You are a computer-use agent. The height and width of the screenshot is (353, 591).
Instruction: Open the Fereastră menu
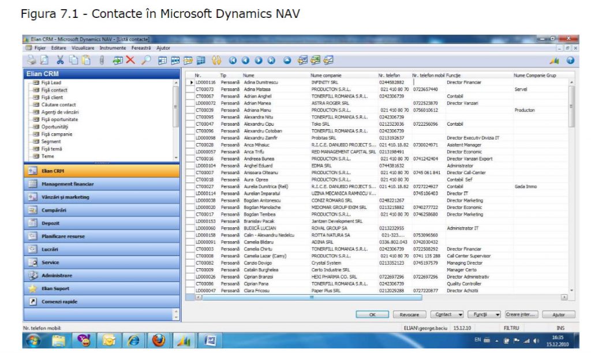point(141,48)
